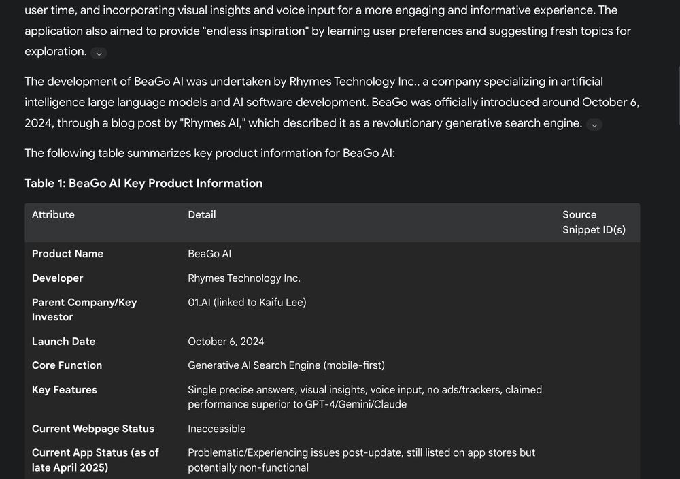Image resolution: width=680 pixels, height=479 pixels.
Task: Click the "Source Snippet ID(s)" column header
Action: (x=594, y=222)
